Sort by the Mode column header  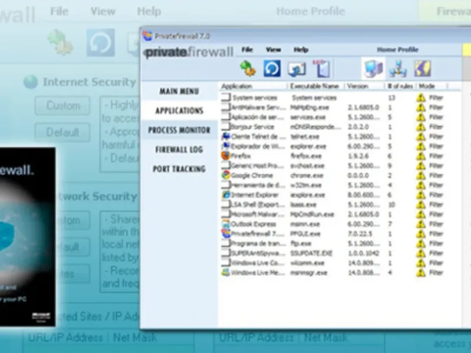point(432,86)
